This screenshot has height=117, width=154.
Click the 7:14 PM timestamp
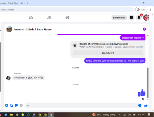[x=75, y=84]
